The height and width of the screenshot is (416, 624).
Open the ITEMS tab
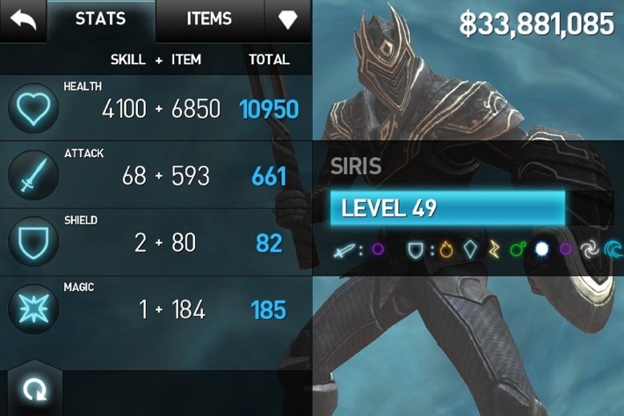click(209, 19)
